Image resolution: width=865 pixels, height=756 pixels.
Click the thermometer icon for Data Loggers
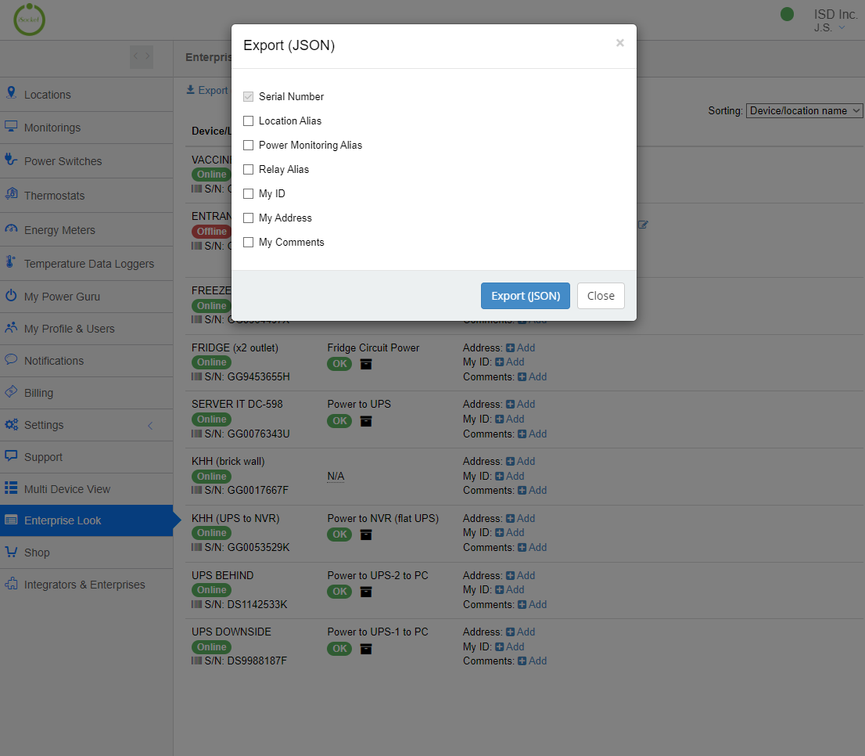pos(10,261)
